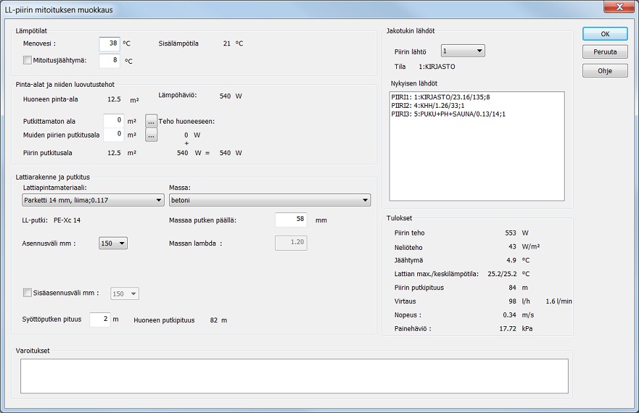
Task: Open the Massa dropdown showing betoni
Action: click(270, 200)
